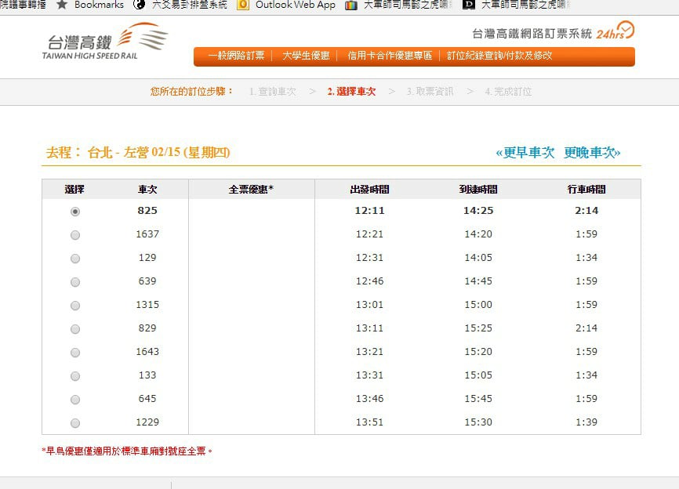Image resolution: width=679 pixels, height=489 pixels.
Task: Click the 行車時間 column header
Action: [x=586, y=189]
